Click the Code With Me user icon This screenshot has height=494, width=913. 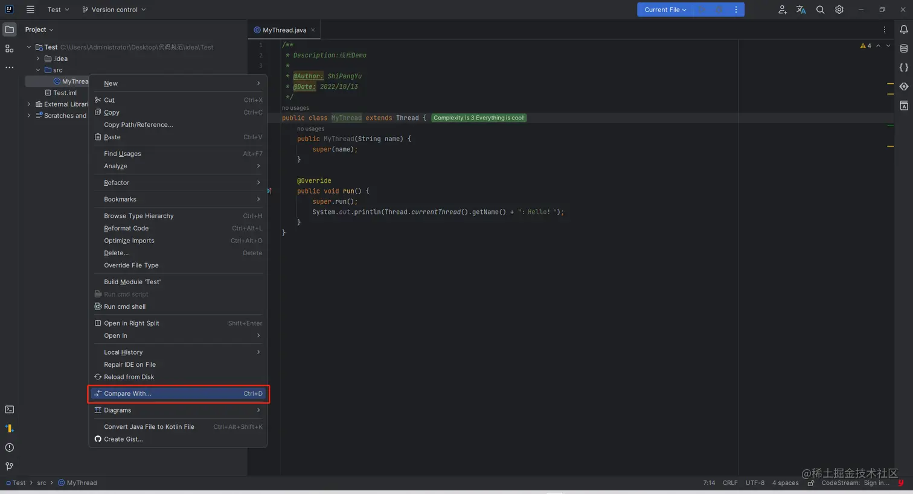[x=783, y=10]
